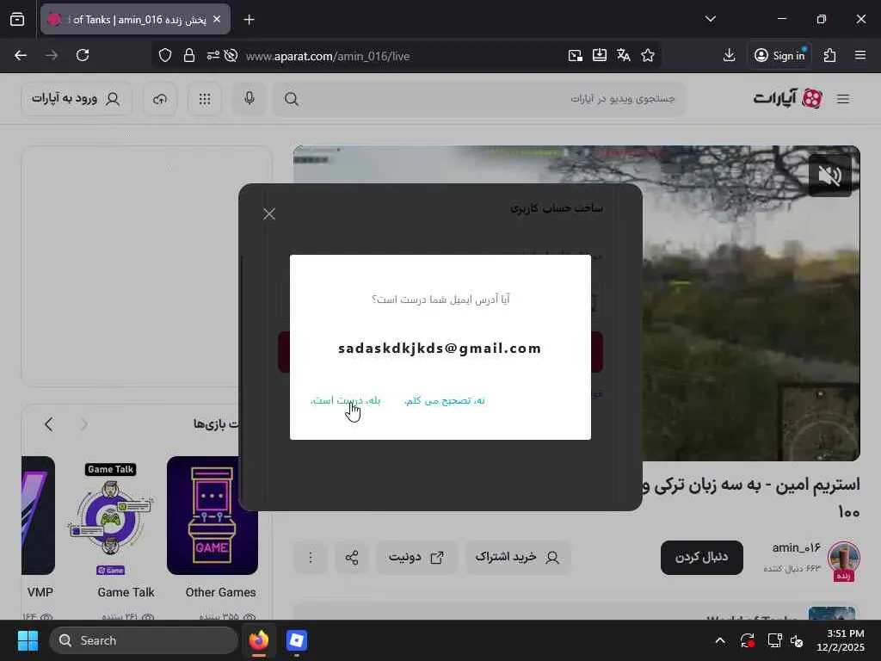This screenshot has width=881, height=661.
Task: Open a new browser tab
Action: tap(249, 20)
